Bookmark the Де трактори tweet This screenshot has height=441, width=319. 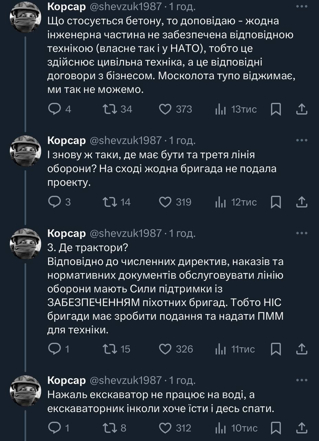[276, 349]
